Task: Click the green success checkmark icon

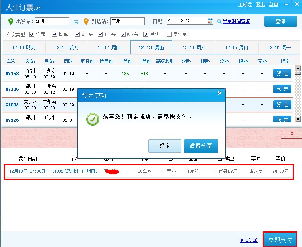Action: tap(93, 119)
